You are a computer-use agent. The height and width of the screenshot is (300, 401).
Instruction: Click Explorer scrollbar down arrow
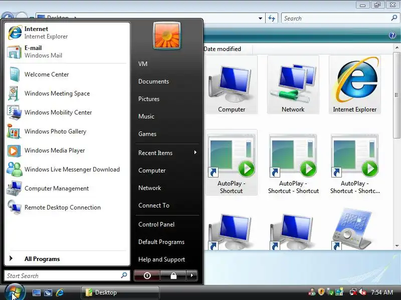397,246
